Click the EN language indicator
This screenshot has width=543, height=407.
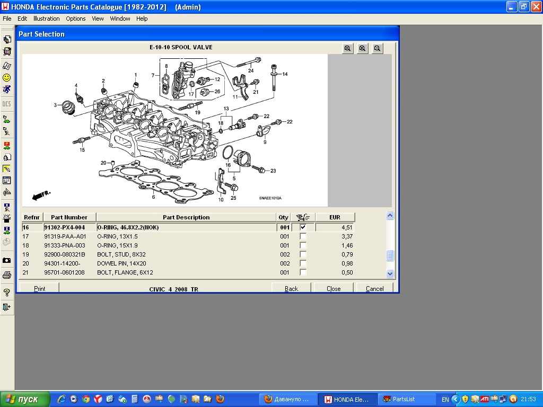[445, 400]
